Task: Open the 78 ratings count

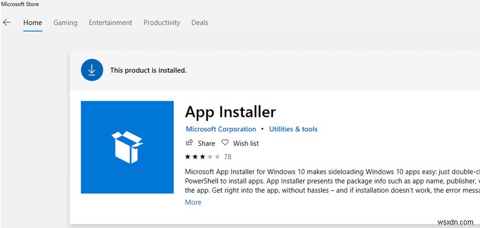Action: [x=227, y=157]
